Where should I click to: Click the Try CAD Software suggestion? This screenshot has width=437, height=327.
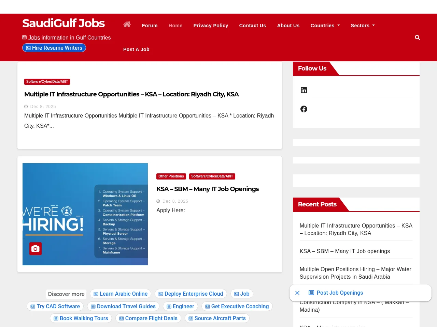tap(55, 307)
